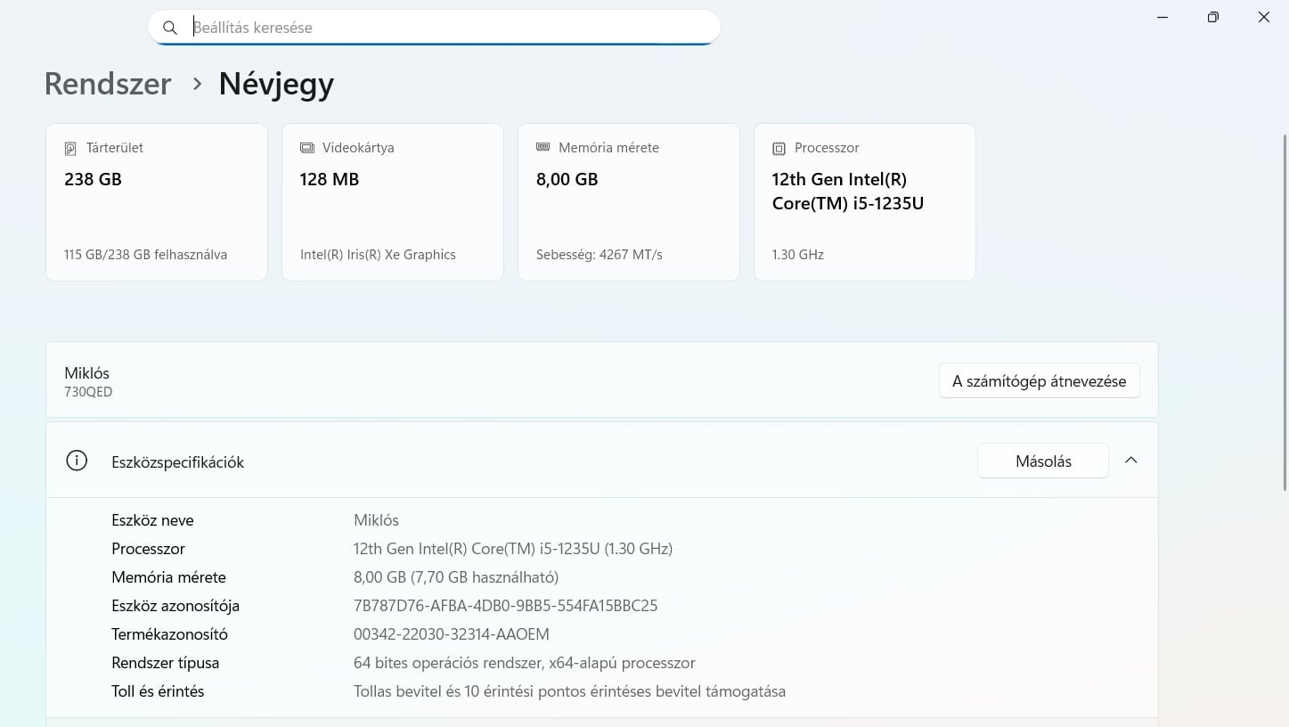Click the Tárterület storage icon
1289x727 pixels.
71,149
